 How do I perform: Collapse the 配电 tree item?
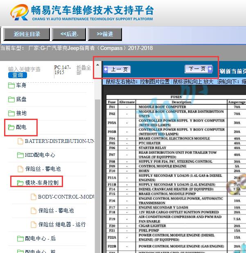coord(21,127)
